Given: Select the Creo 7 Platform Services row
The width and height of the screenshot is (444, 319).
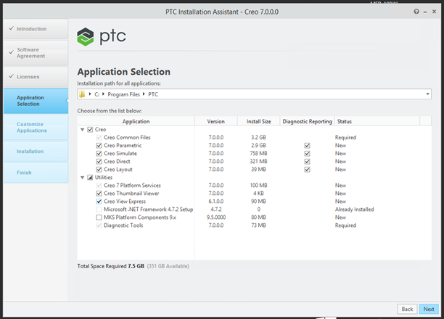Looking at the screenshot, I should 254,186.
